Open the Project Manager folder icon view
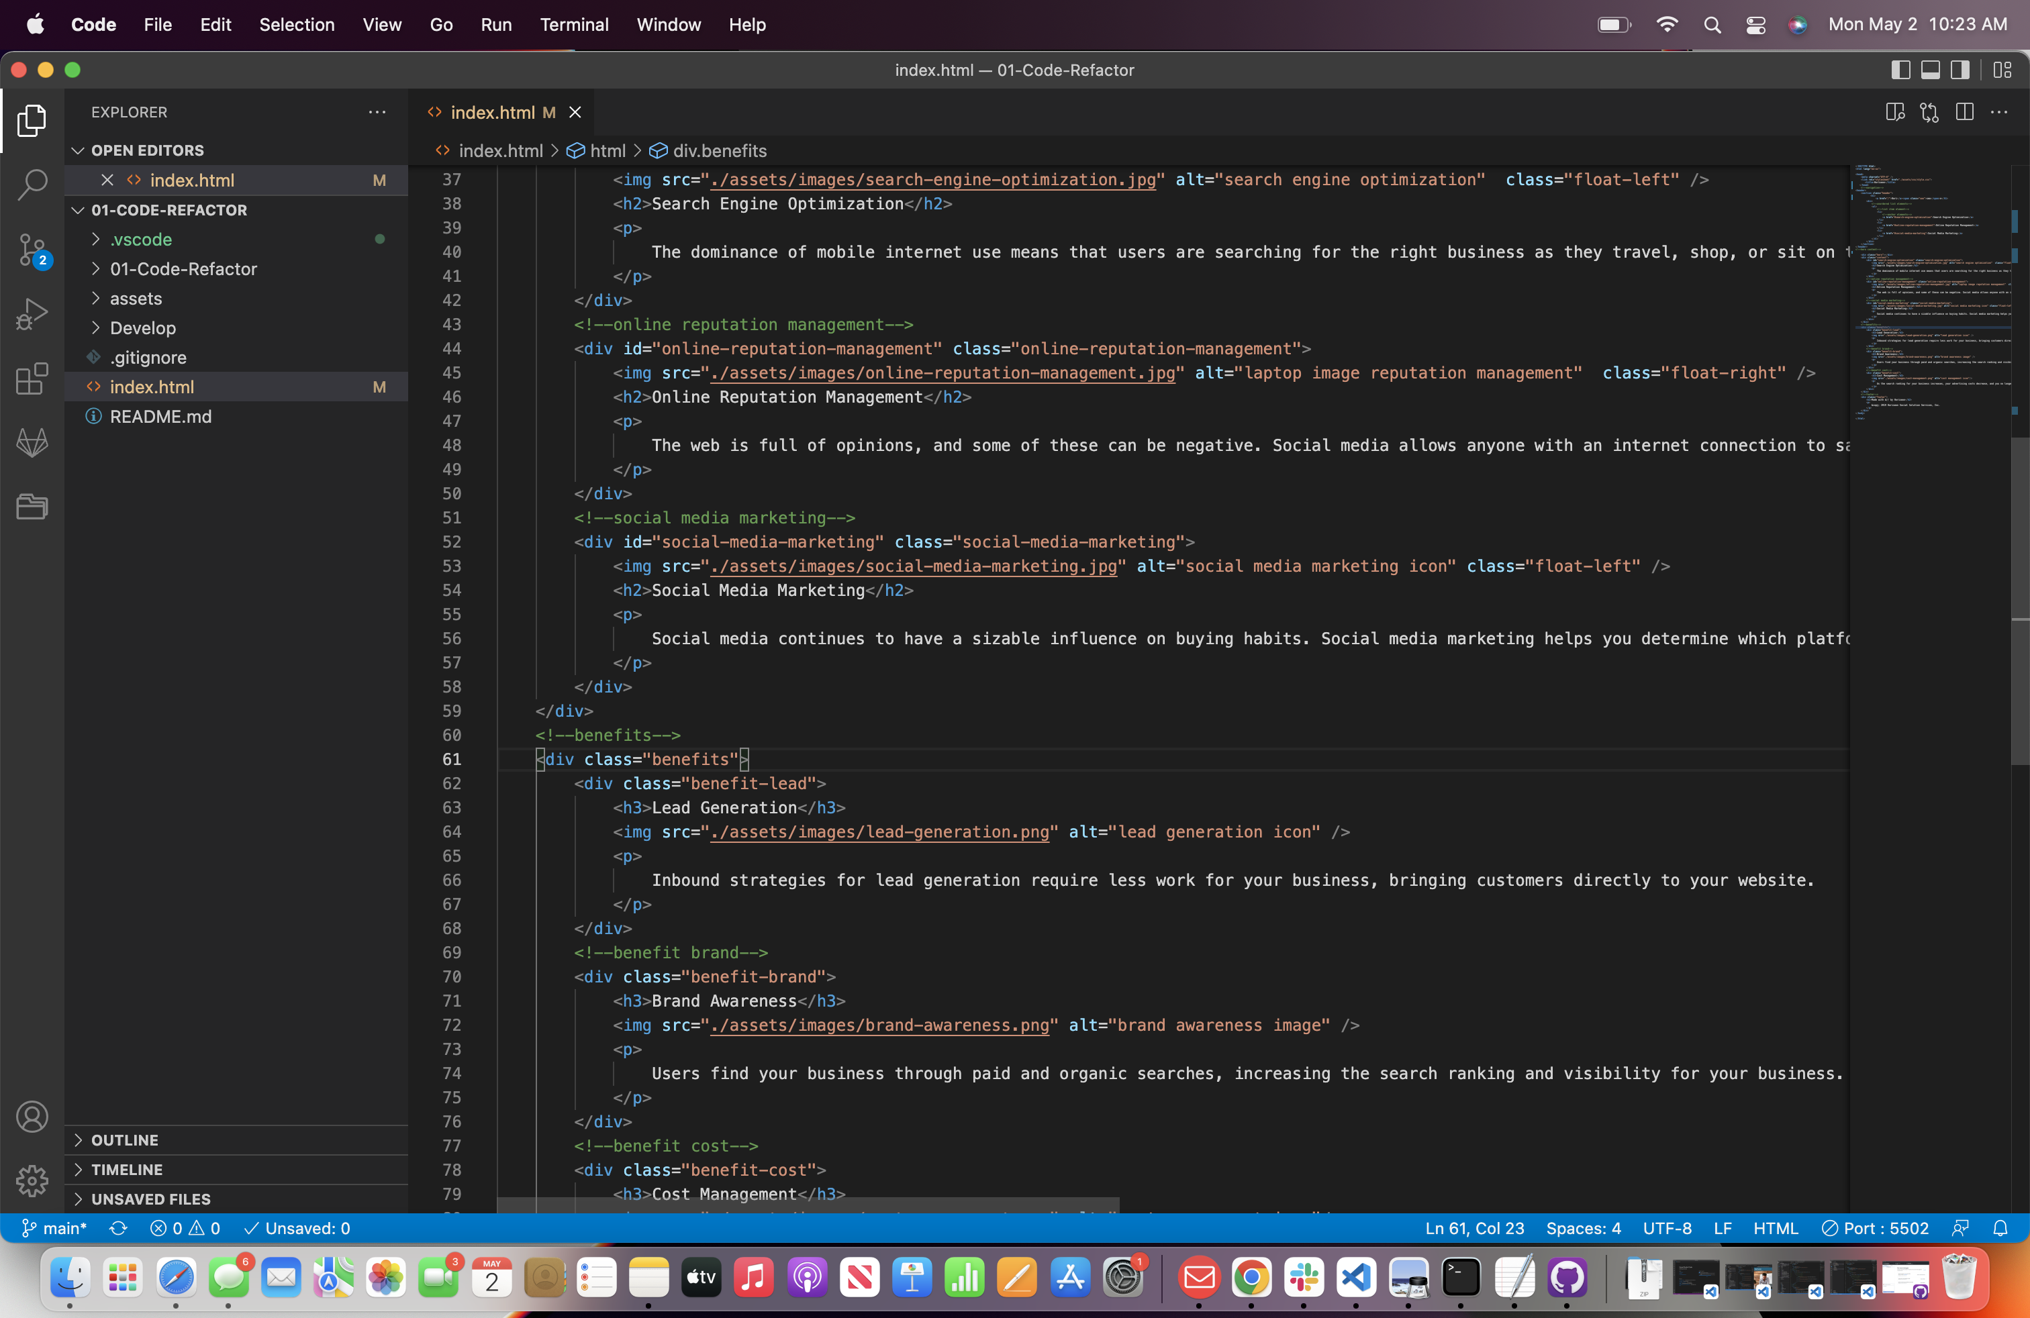The width and height of the screenshot is (2030, 1318). [x=32, y=507]
